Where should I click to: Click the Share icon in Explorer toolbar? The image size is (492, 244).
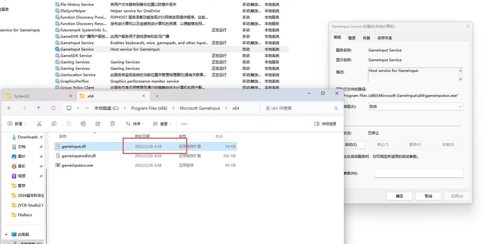tap(98, 124)
